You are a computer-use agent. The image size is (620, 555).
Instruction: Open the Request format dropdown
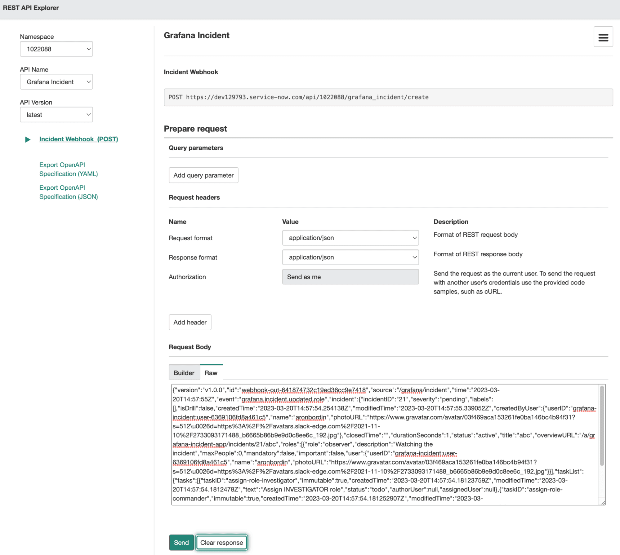click(x=350, y=238)
